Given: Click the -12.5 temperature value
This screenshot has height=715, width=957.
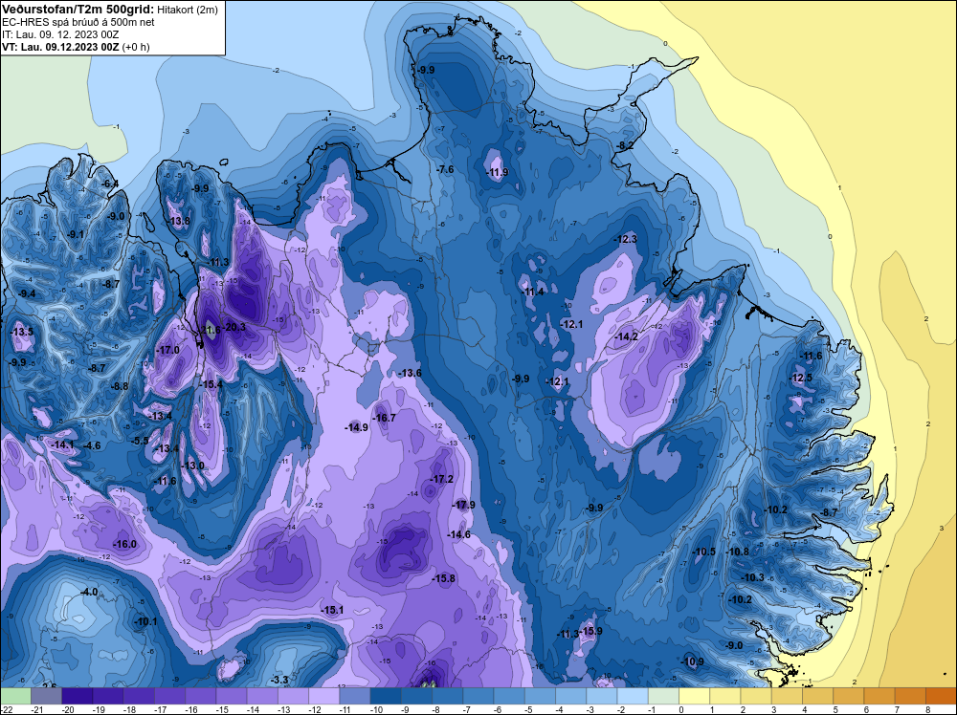Looking at the screenshot, I should click(800, 378).
